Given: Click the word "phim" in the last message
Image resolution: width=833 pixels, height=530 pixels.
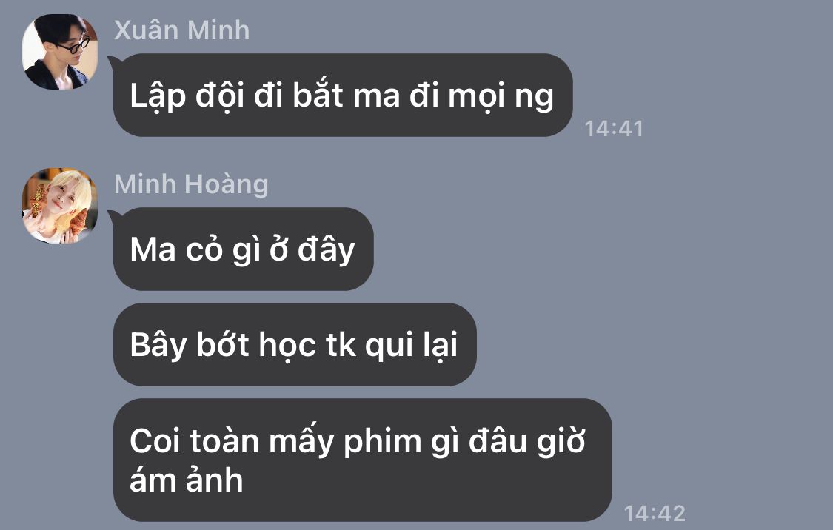Looking at the screenshot, I should click(382, 442).
